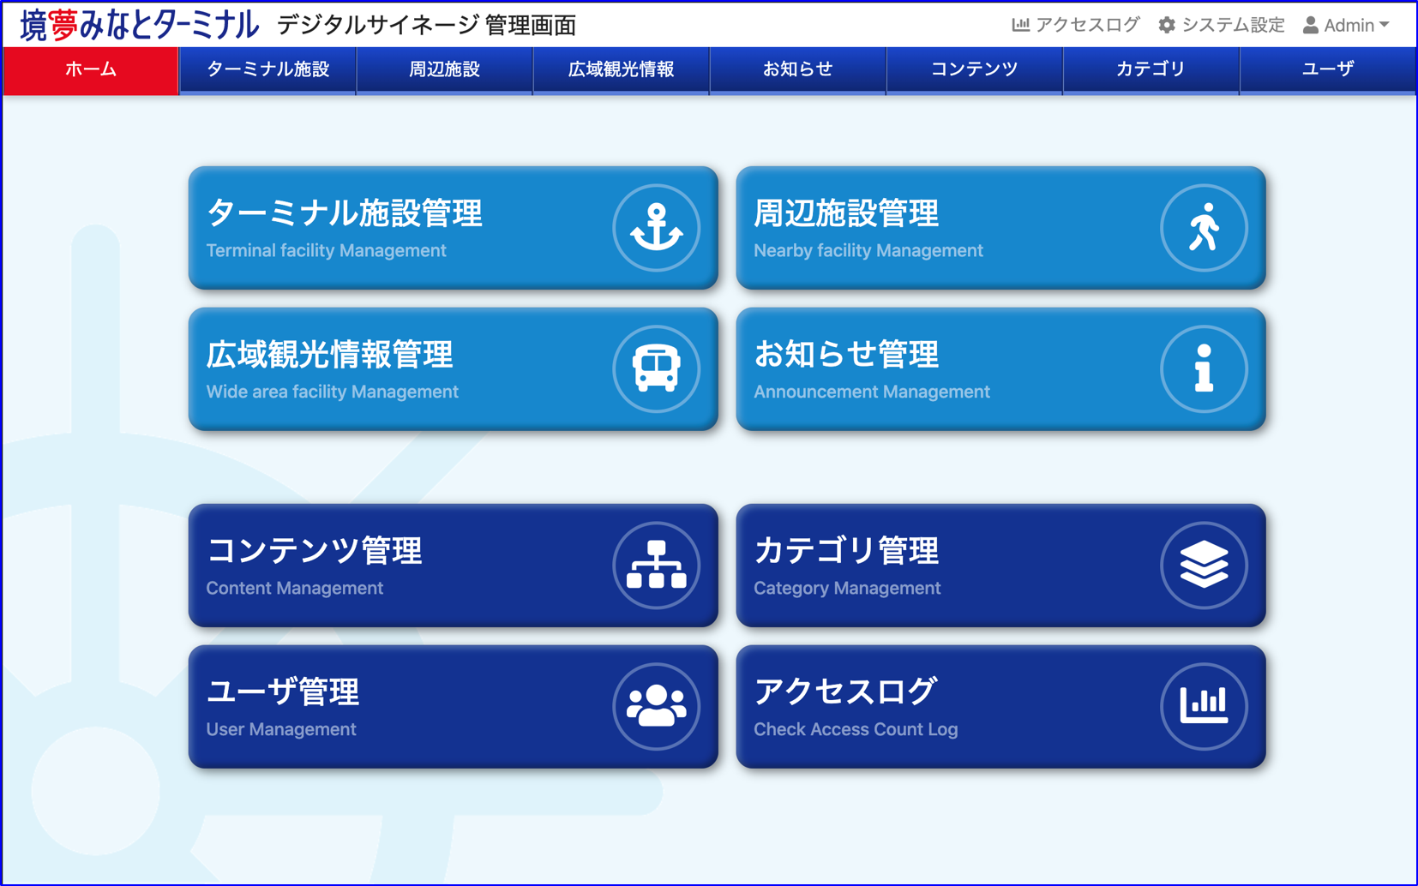The width and height of the screenshot is (1418, 886).
Task: Open ユーザ管理 card title
Action: click(x=283, y=692)
